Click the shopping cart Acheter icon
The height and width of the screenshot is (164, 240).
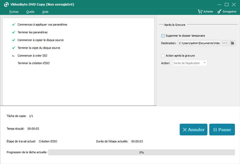tap(200, 12)
